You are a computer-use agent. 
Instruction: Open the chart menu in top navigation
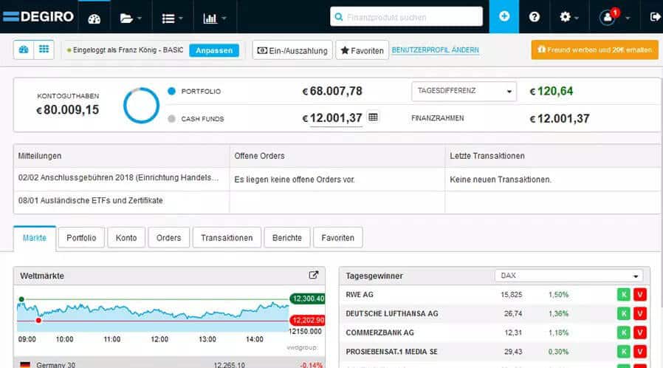coord(215,18)
